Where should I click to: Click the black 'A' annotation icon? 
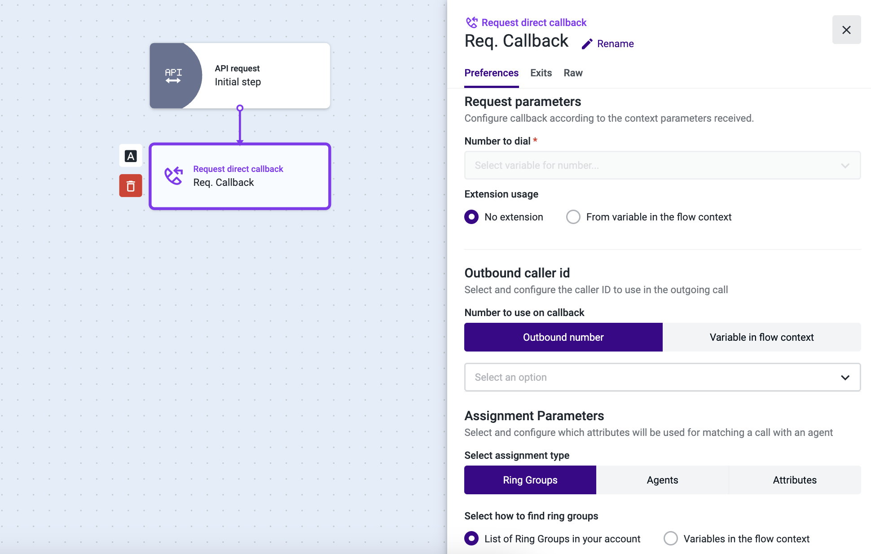[131, 156]
